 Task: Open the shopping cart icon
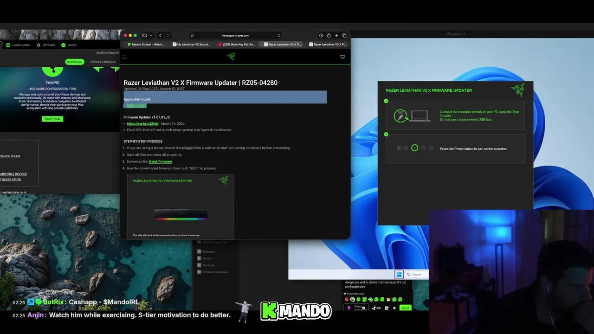342,57
